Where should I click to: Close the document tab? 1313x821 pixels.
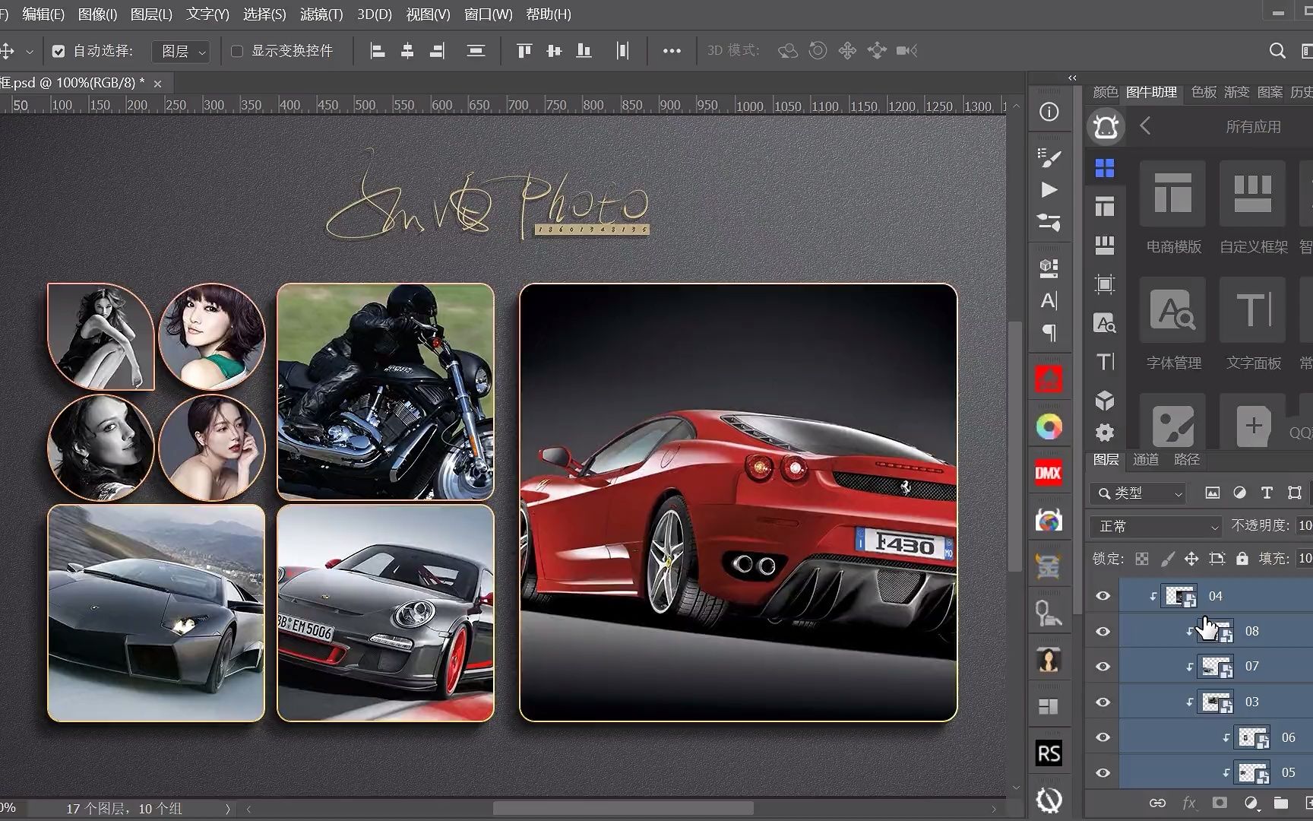point(157,84)
